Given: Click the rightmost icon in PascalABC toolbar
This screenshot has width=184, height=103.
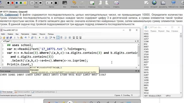Looking at the screenshot, I should [x=80, y=37].
